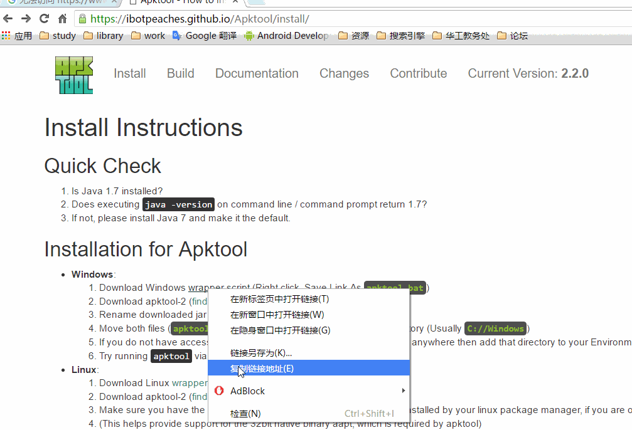Click the 'Is Java 1.7 installed?' line
The width and height of the screenshot is (632, 430).
117,191
